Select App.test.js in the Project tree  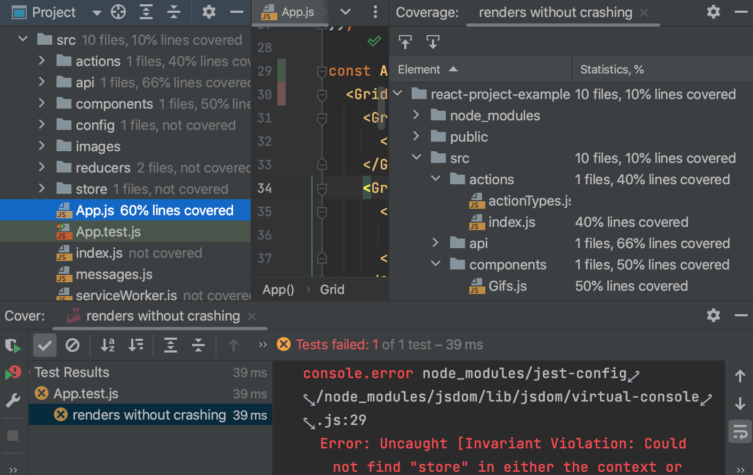pyautogui.click(x=108, y=232)
